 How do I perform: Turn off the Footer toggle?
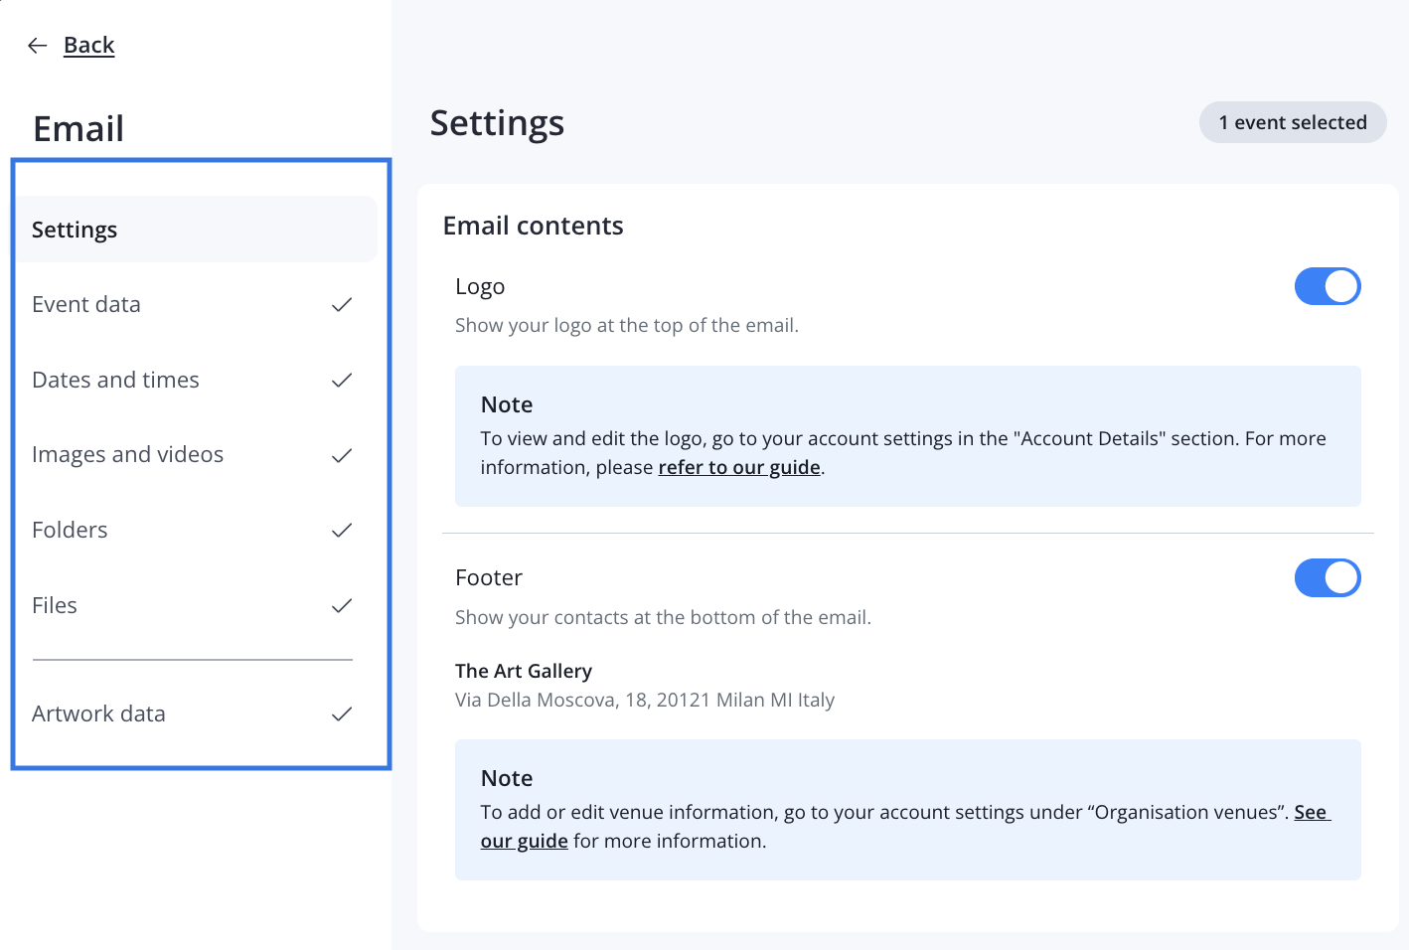1327,578
